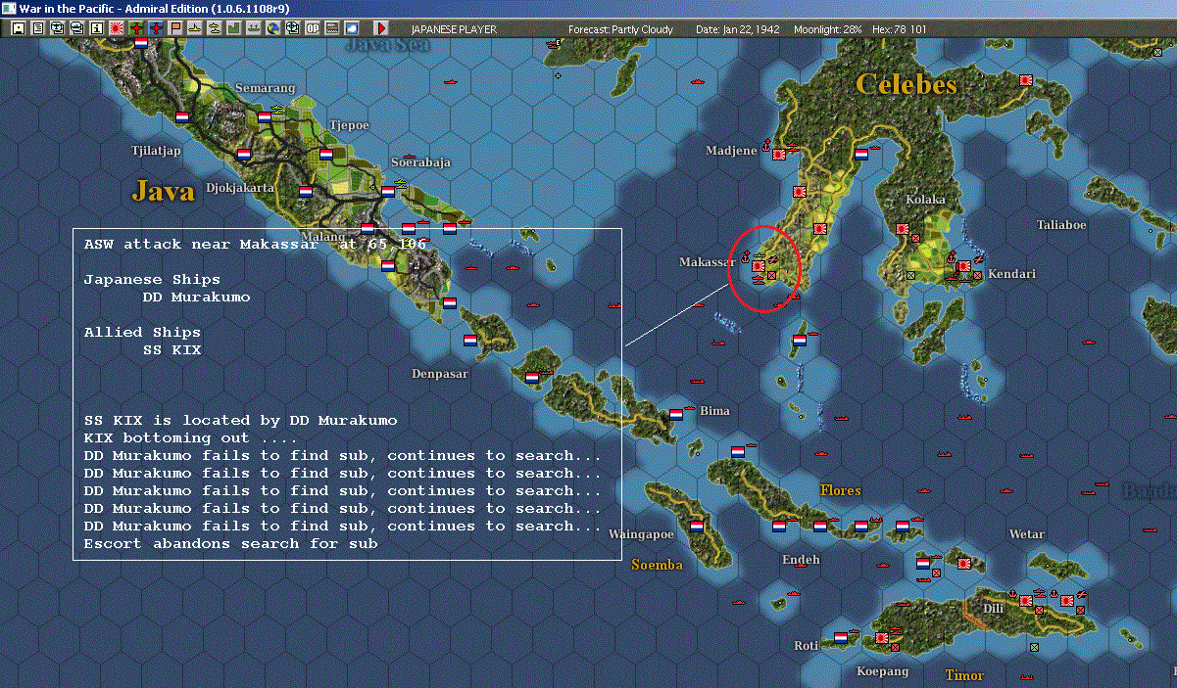Image resolution: width=1177 pixels, height=688 pixels.
Task: Click the red anchor icon at Madjene
Action: [x=766, y=148]
